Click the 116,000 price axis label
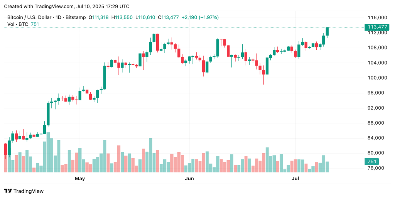Viewport: 395px width, 198px height. coord(376,18)
